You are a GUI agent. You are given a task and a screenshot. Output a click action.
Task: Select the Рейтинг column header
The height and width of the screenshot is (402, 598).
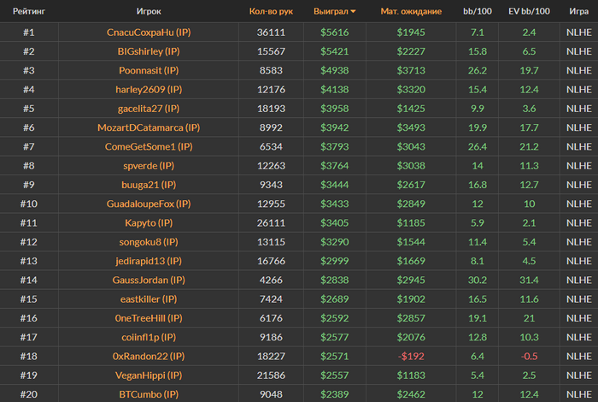(29, 11)
